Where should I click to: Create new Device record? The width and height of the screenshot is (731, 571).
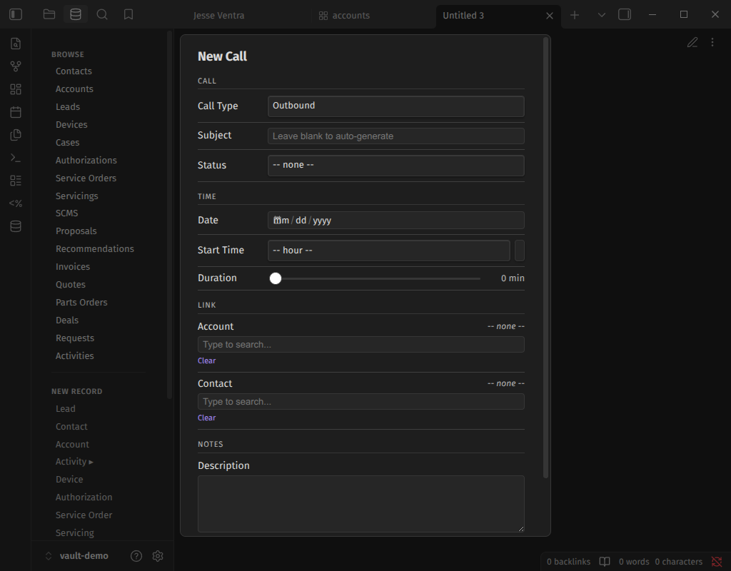(69, 479)
